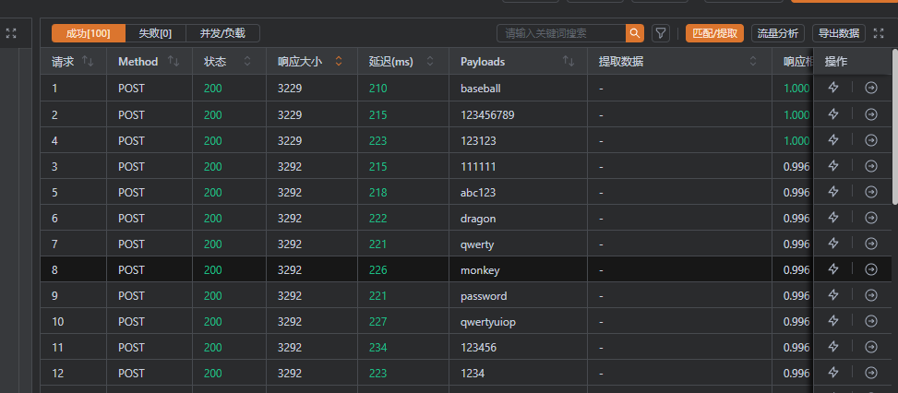Screen dimensions: 898x393
Task: Toggle sort on Method column
Action: [174, 62]
